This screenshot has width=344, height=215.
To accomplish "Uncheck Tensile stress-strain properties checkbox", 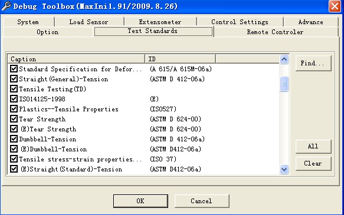I will click(x=14, y=159).
